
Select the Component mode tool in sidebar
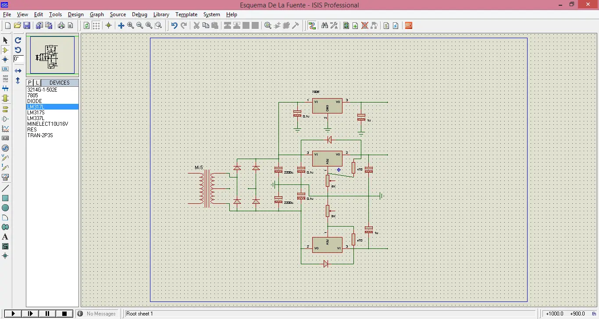pyautogui.click(x=5, y=50)
